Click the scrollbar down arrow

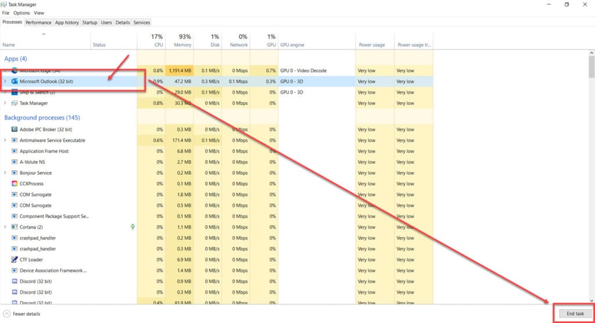592,300
